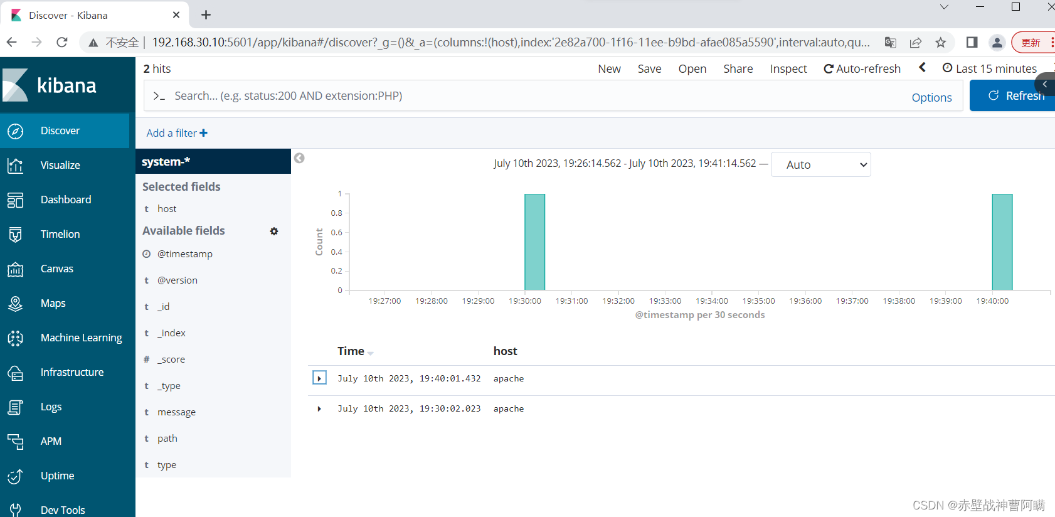Screen dimensions: 1055x517
Task: Bookmark this page with the star icon
Action: pyautogui.click(x=940, y=43)
